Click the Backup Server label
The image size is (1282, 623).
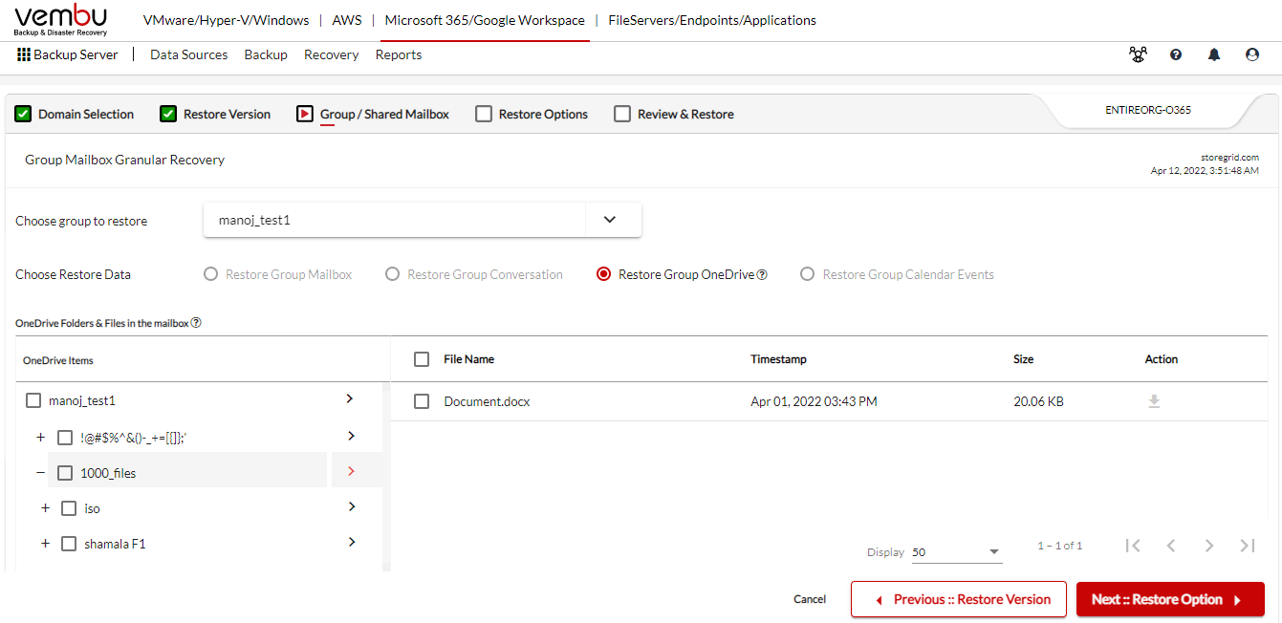click(76, 55)
